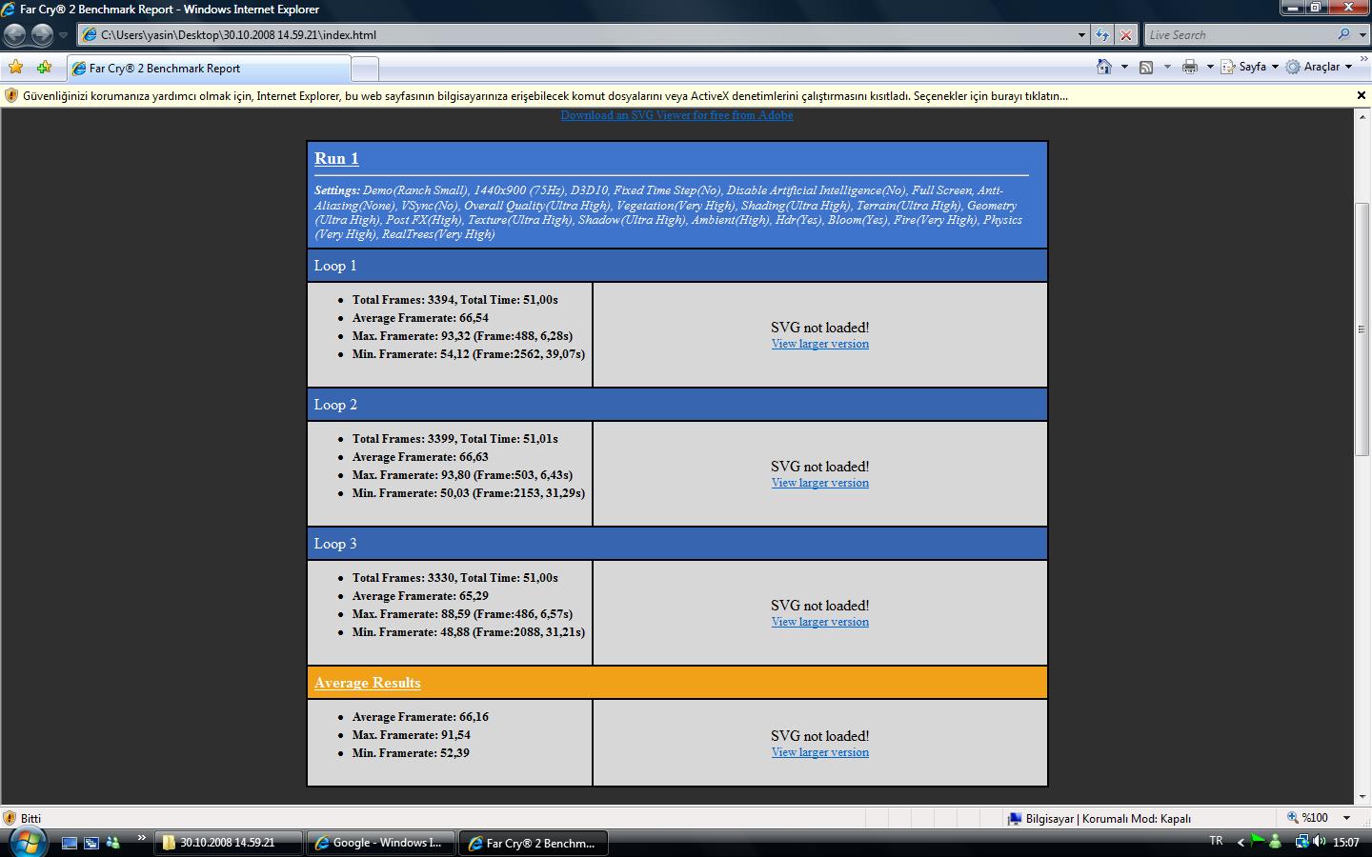Click Far Cry 2 Benchmark taskbar button
Screen dimensions: 1372x857
[534, 843]
